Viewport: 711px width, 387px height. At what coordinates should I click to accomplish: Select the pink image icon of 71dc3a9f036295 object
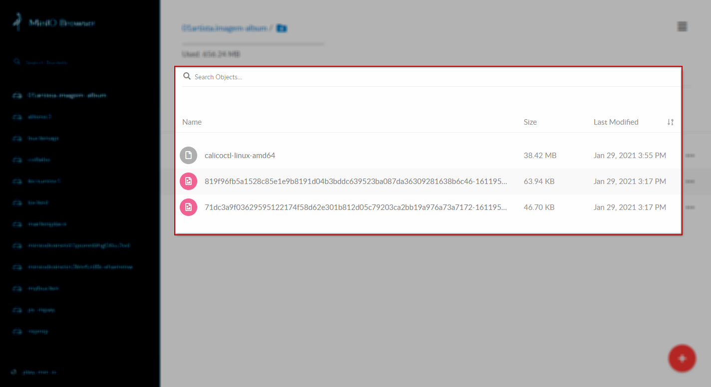pyautogui.click(x=189, y=207)
